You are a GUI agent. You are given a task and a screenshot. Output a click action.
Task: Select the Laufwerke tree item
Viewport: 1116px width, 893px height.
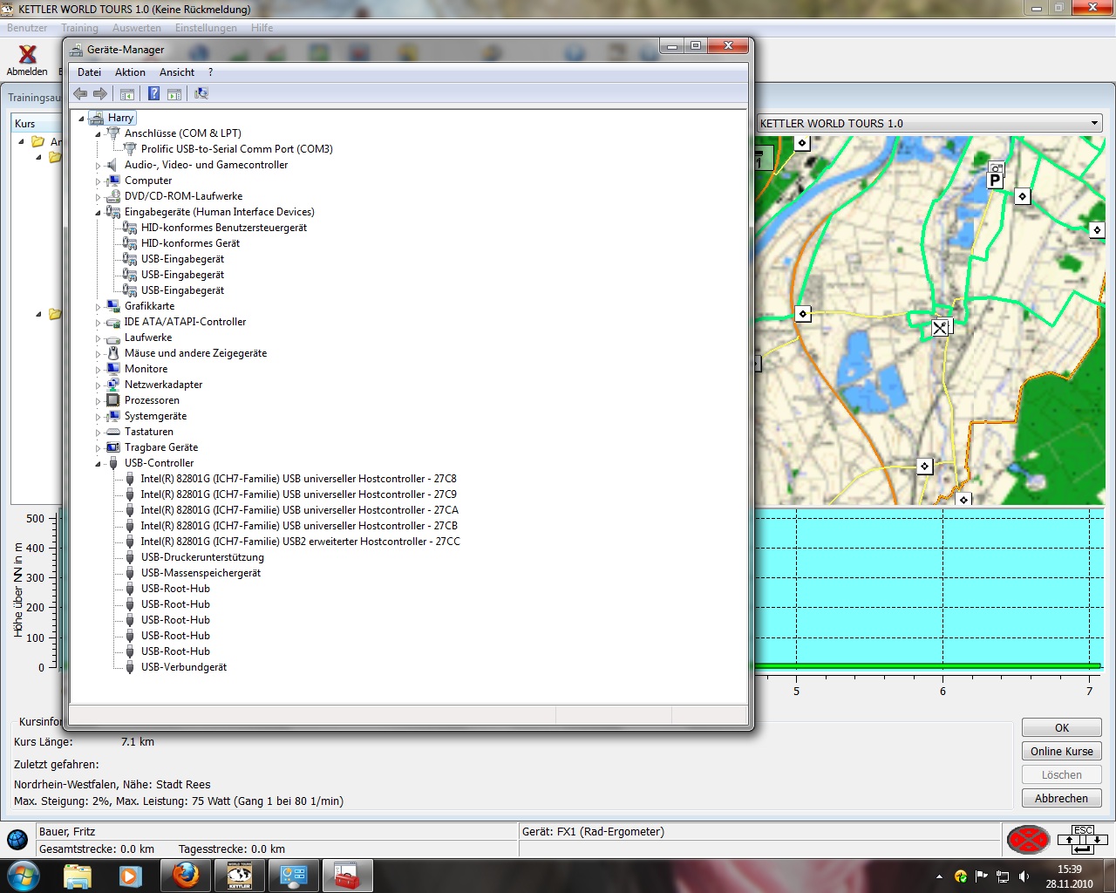pos(148,337)
